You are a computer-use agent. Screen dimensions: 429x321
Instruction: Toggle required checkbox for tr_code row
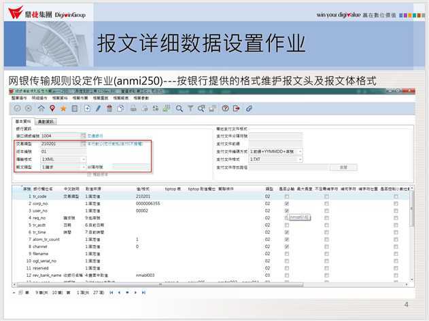pyautogui.click(x=287, y=196)
